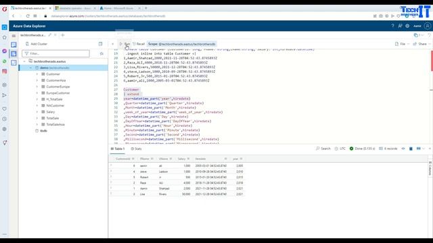Open Settings gear in header
This screenshot has width=433, height=243.
pos(407,26)
